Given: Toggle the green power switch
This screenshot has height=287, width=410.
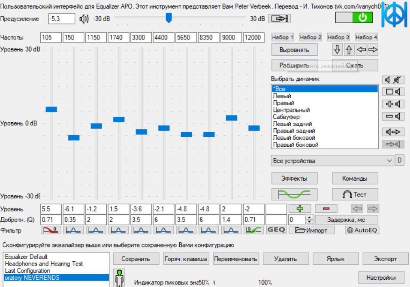Looking at the screenshot, I should tap(354, 18).
